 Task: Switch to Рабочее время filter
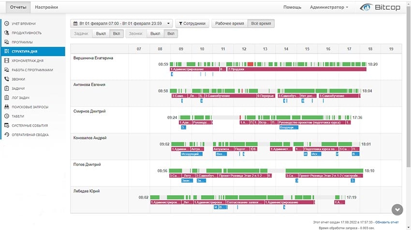(x=230, y=23)
